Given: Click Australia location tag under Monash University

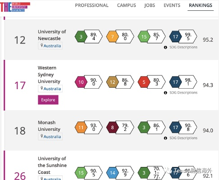Looking at the screenshot, I should (x=50, y=136).
